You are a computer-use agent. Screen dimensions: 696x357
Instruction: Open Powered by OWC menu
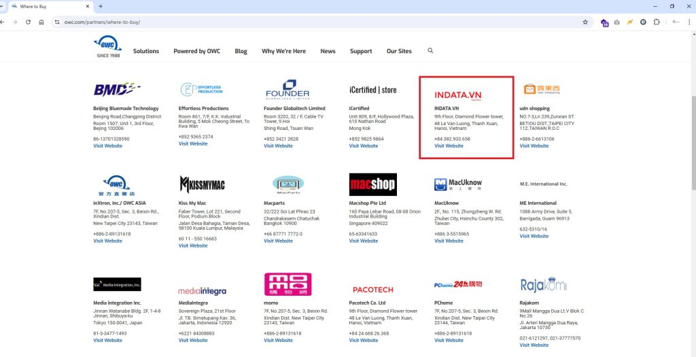click(196, 51)
